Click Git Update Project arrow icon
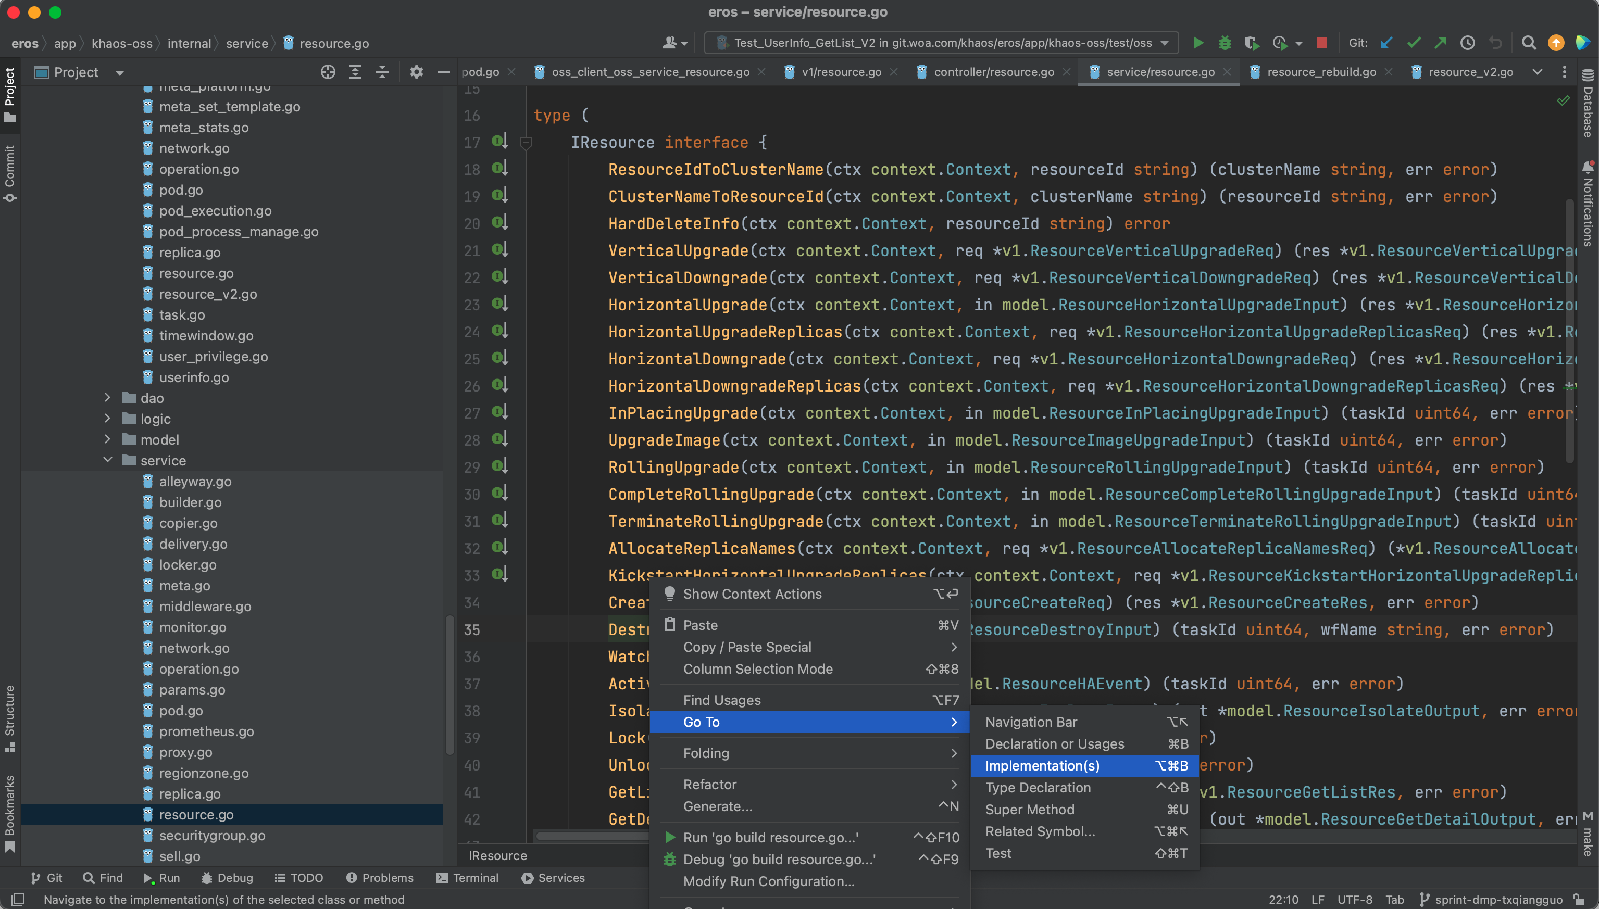The image size is (1599, 909). [1386, 43]
